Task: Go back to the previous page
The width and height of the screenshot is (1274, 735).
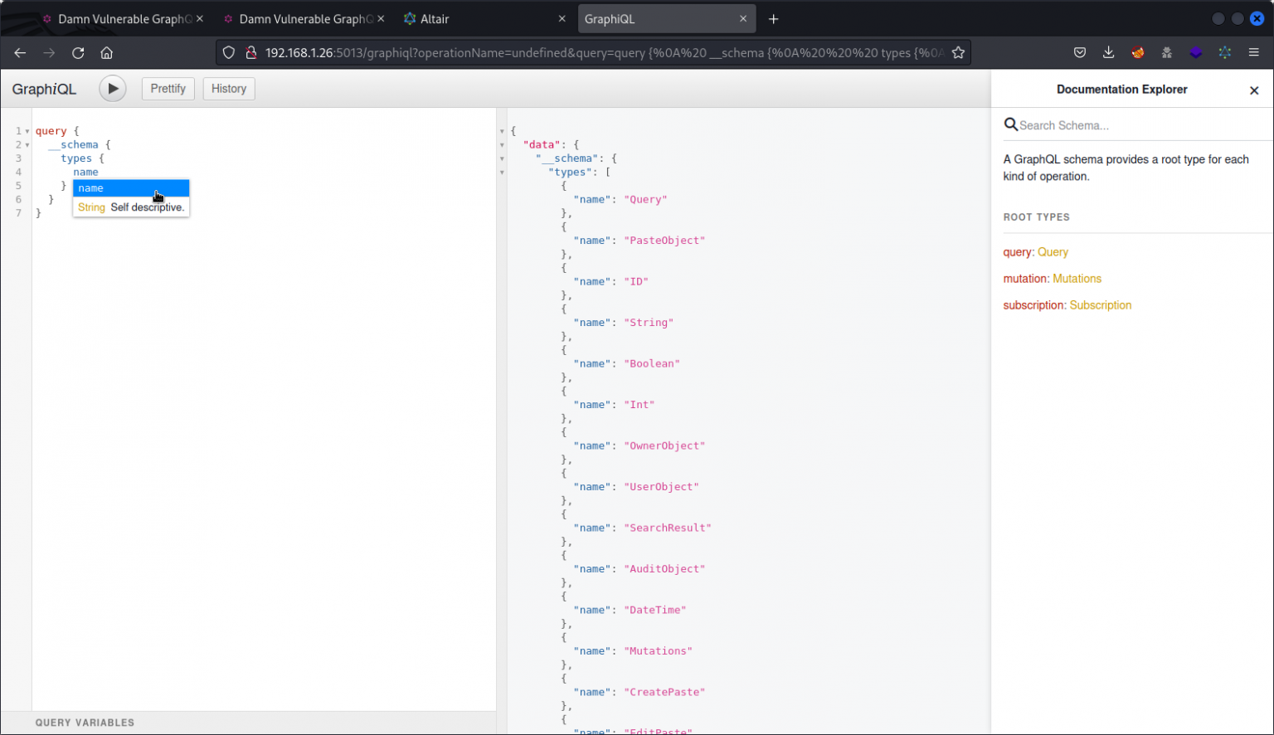Action: tap(20, 52)
